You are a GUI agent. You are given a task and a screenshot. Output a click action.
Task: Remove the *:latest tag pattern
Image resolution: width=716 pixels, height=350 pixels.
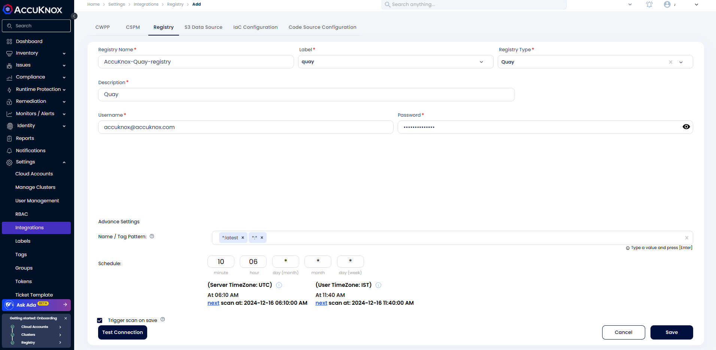[x=243, y=238]
